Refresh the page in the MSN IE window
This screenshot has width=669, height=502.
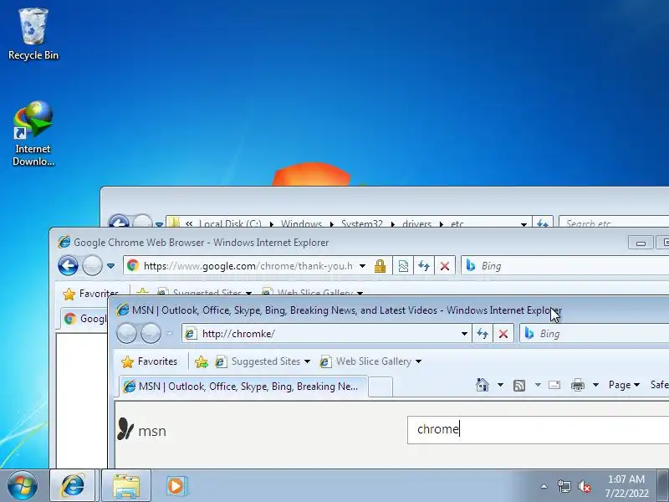pyautogui.click(x=483, y=333)
